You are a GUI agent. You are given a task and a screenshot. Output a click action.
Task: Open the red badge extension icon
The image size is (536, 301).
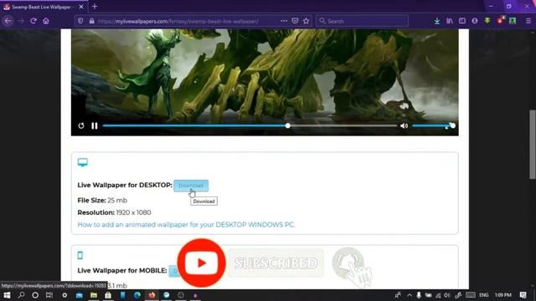pos(500,20)
